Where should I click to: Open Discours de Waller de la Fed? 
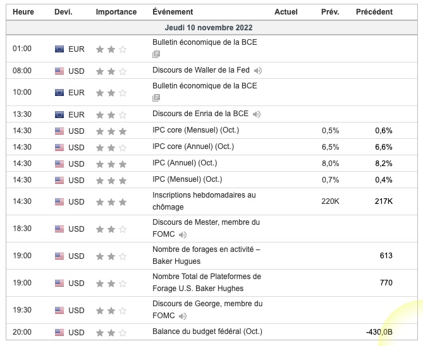point(202,70)
